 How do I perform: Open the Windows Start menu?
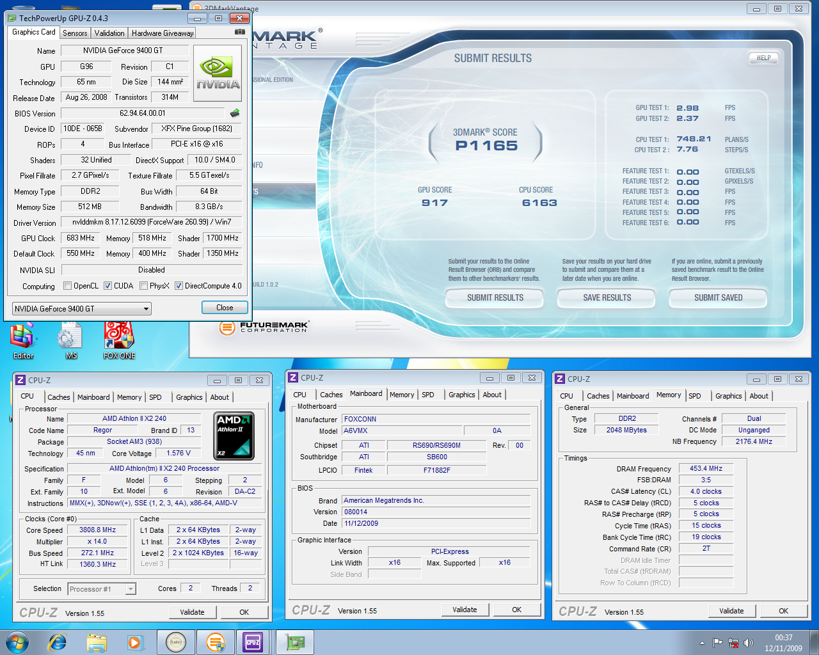click(x=17, y=642)
